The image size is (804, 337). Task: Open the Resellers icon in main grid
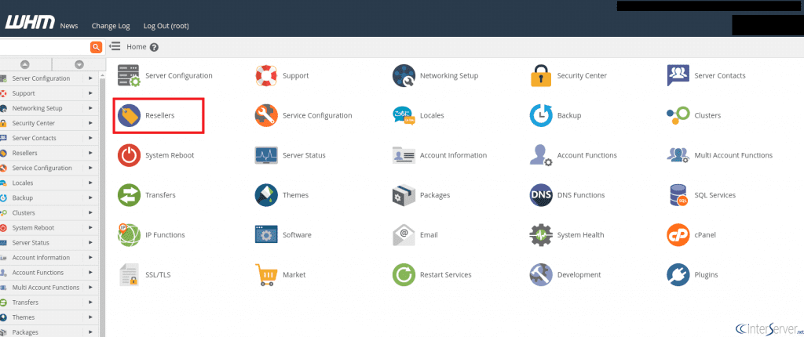(x=129, y=116)
